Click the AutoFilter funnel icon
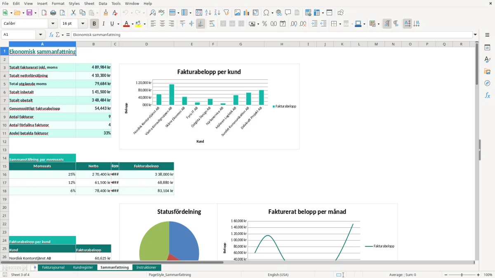The width and height of the screenshot is (495, 278). (226, 13)
